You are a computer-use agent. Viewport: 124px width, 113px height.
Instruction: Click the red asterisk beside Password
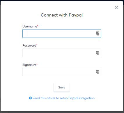[x=37, y=45]
